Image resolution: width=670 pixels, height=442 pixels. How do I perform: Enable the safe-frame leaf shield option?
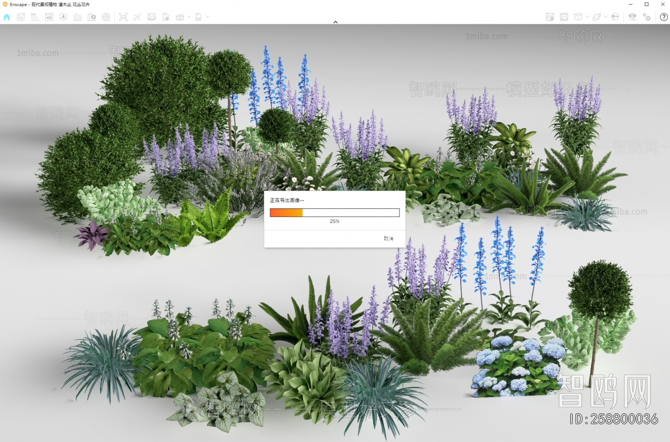63,17
